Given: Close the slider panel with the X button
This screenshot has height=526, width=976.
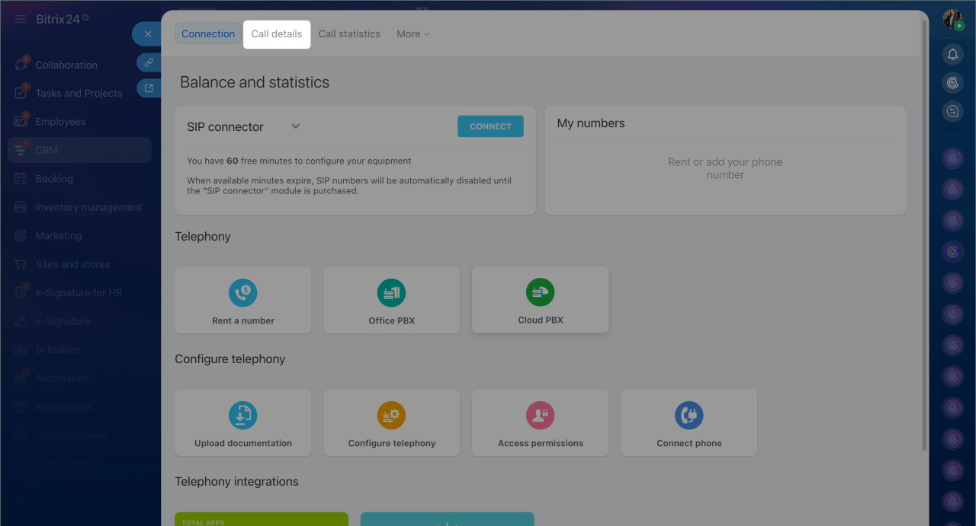Looking at the screenshot, I should pos(148,34).
